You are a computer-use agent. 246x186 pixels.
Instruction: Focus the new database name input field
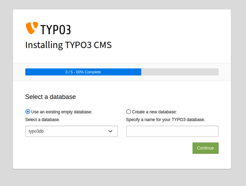click(172, 131)
